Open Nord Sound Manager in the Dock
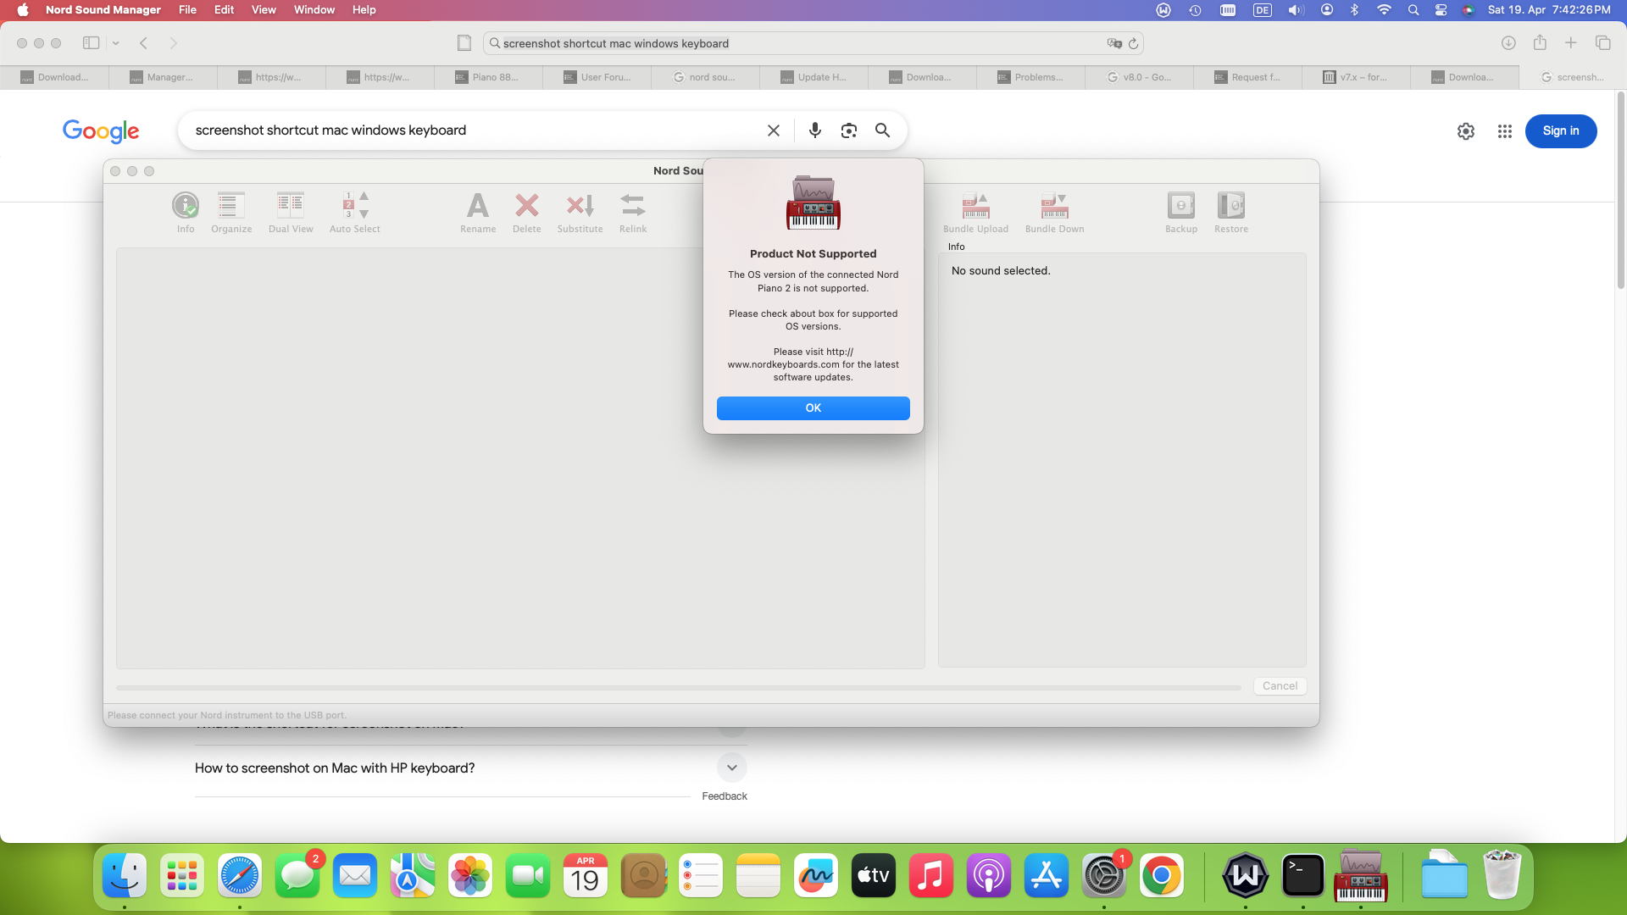Screen dimensions: 1627x915 (x=1360, y=876)
